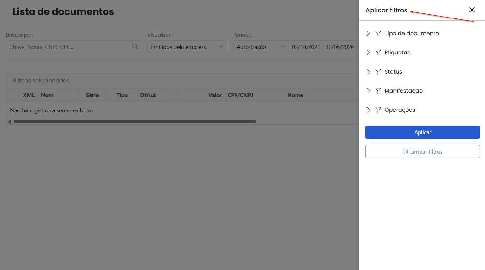This screenshot has width=485, height=270.
Task: Click the Etiquetas filter label
Action: pos(397,53)
